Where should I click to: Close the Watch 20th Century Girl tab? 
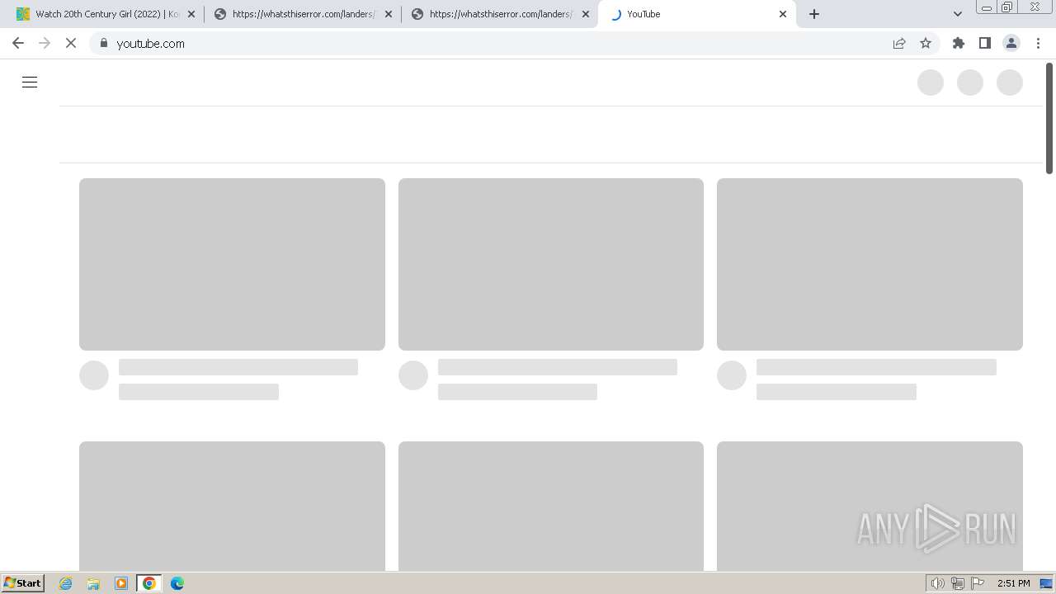191,14
